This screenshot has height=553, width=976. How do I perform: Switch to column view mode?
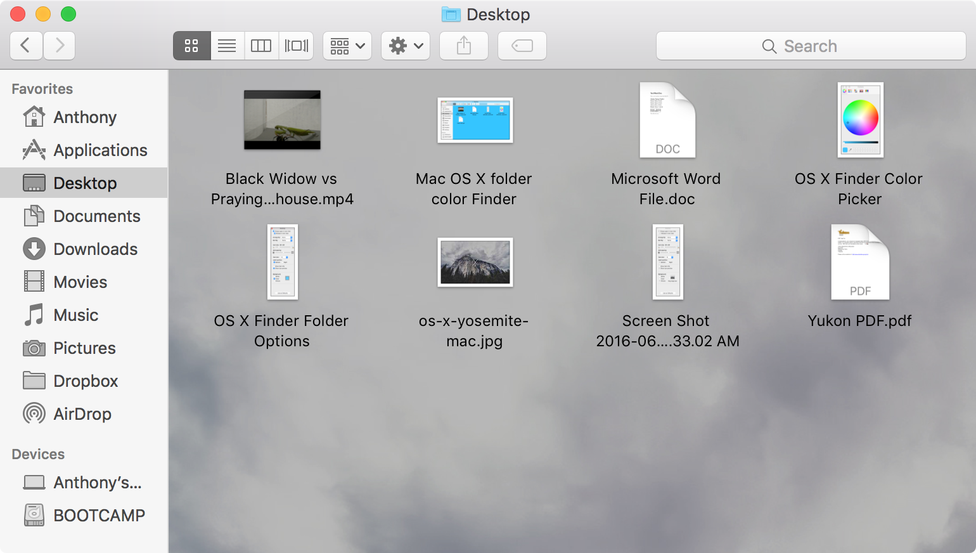coord(261,46)
